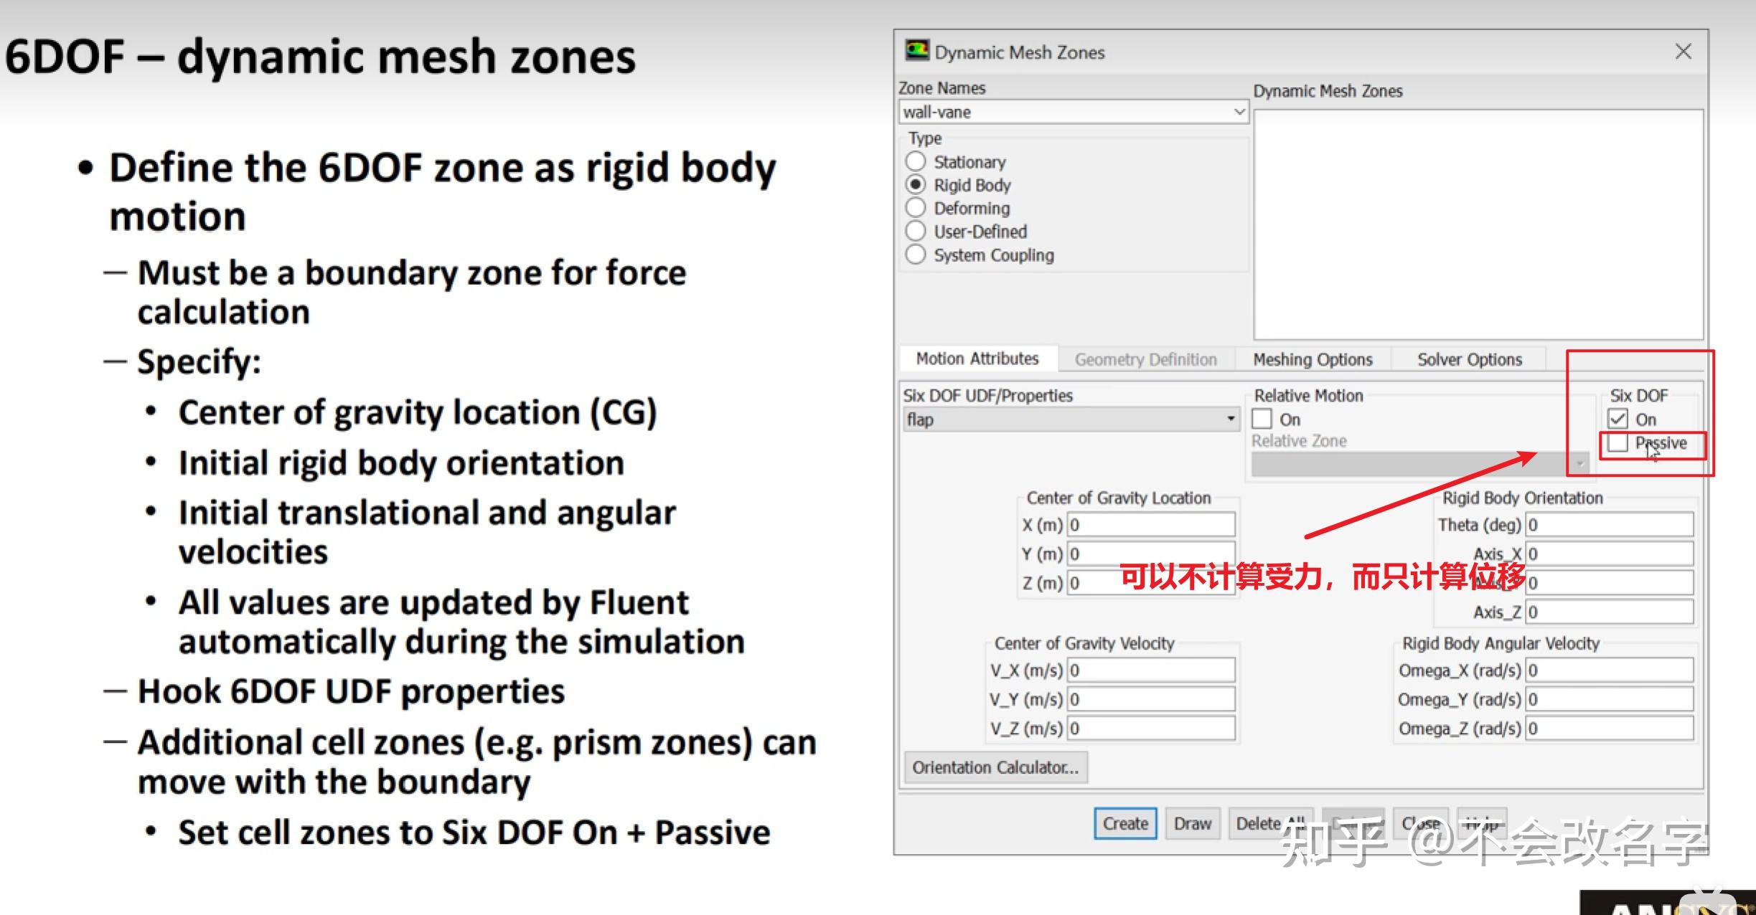1756x915 pixels.
Task: Click the Theta (deg) input field
Action: (x=1608, y=525)
